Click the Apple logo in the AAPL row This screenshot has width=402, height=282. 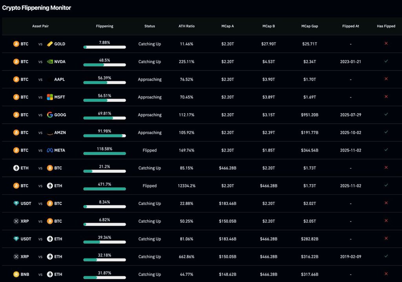[49, 79]
